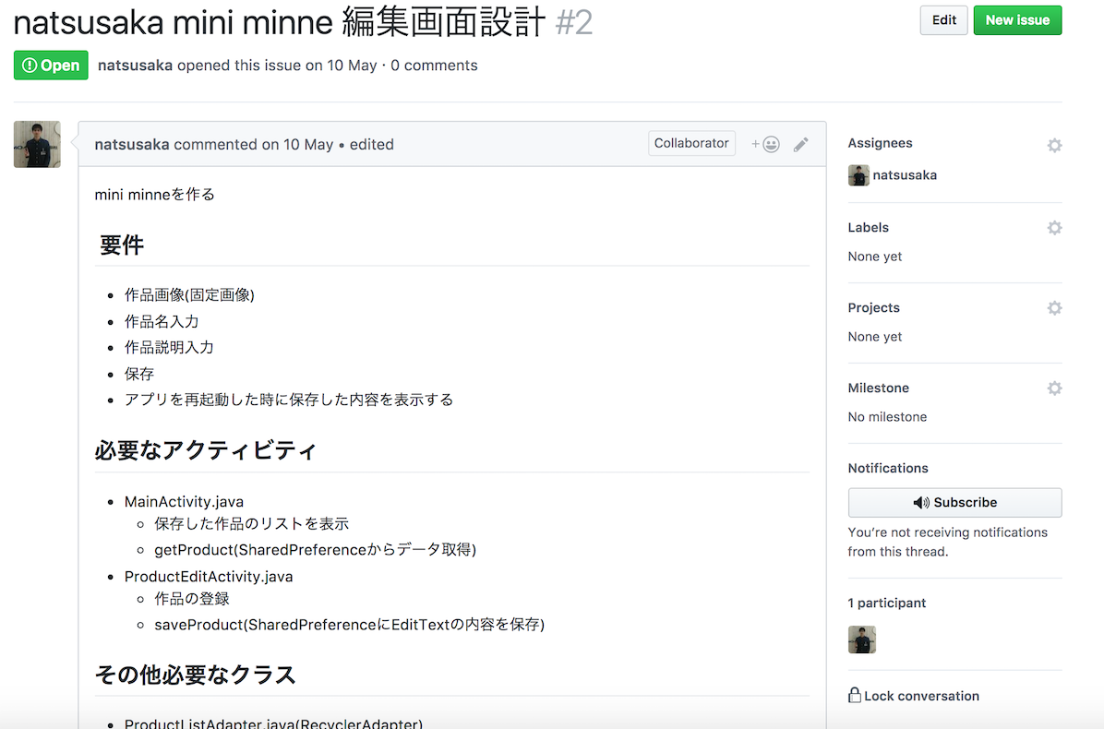Create a new issue with New issue button
This screenshot has height=729, width=1104.
click(1017, 20)
